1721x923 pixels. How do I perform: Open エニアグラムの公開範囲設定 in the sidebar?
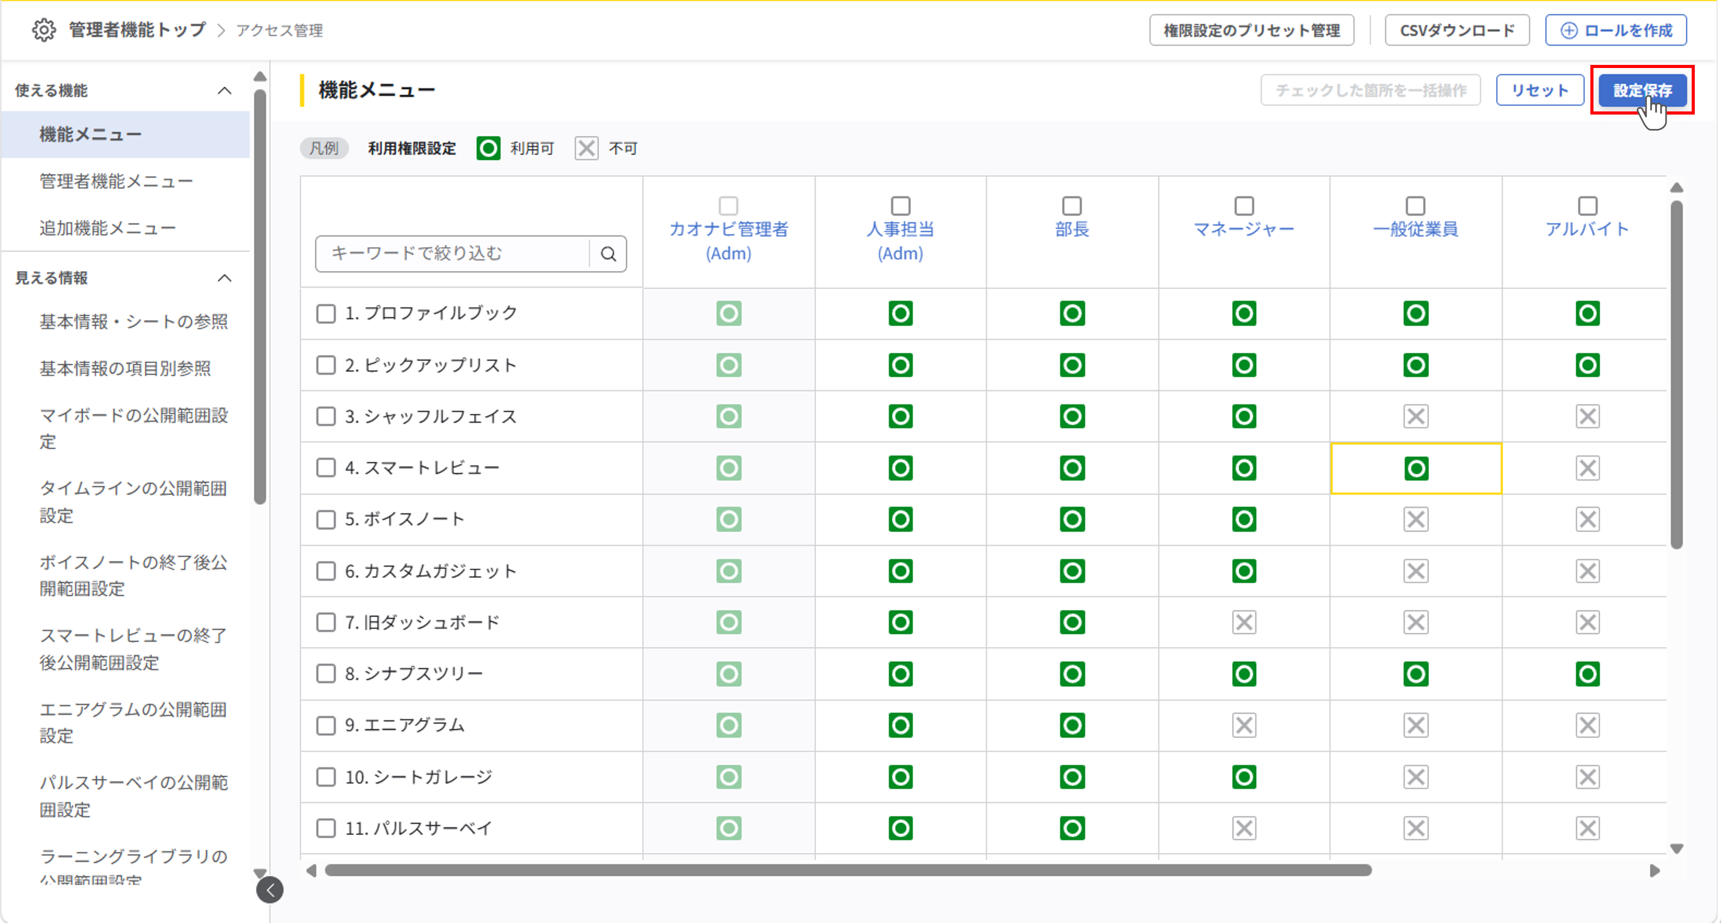tap(134, 722)
